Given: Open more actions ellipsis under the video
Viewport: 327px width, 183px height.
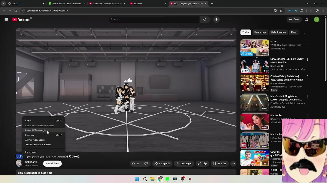Looking at the screenshot, I should [x=233, y=164].
